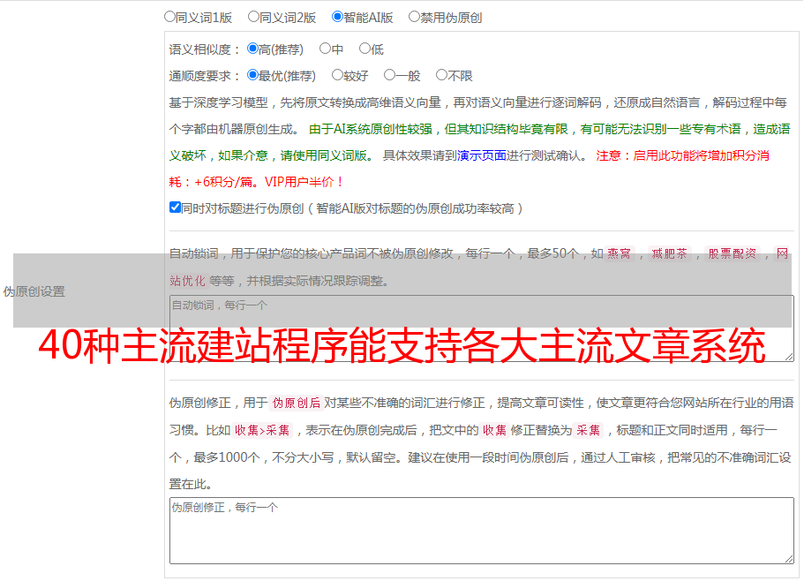The height and width of the screenshot is (581, 804).
Task: Set 语义相似度 to 中
Action: click(325, 49)
